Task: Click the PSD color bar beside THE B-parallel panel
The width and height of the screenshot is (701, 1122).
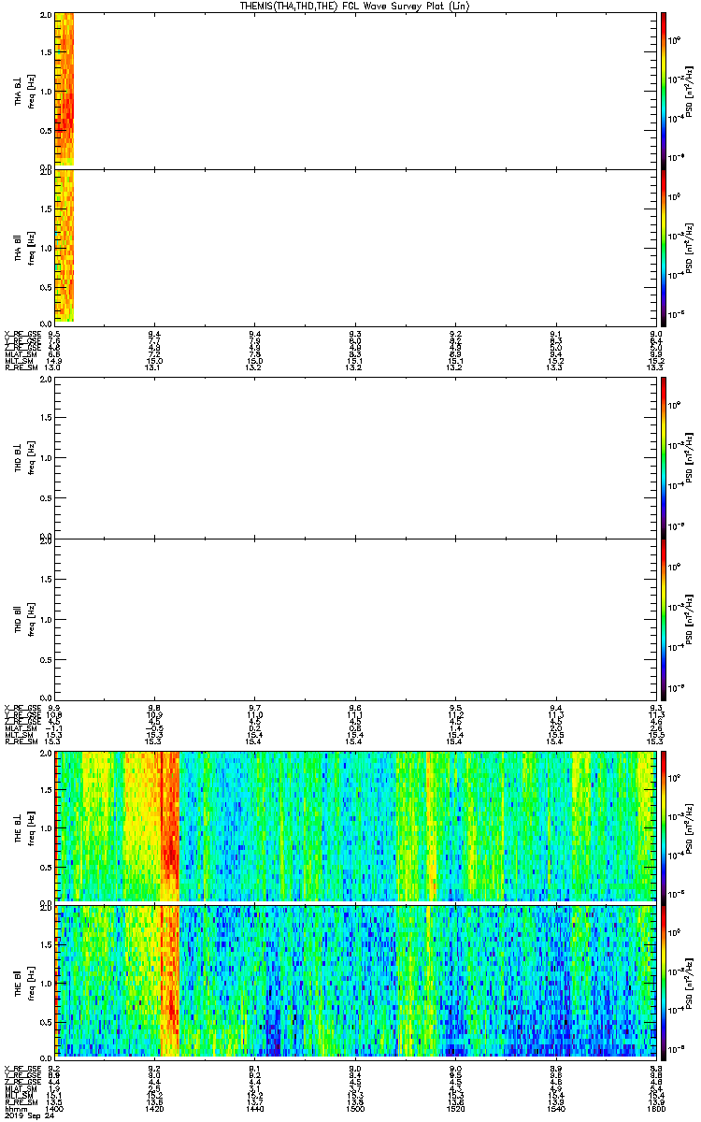Action: point(663,981)
